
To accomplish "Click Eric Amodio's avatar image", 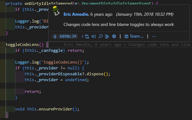I will [56, 11].
